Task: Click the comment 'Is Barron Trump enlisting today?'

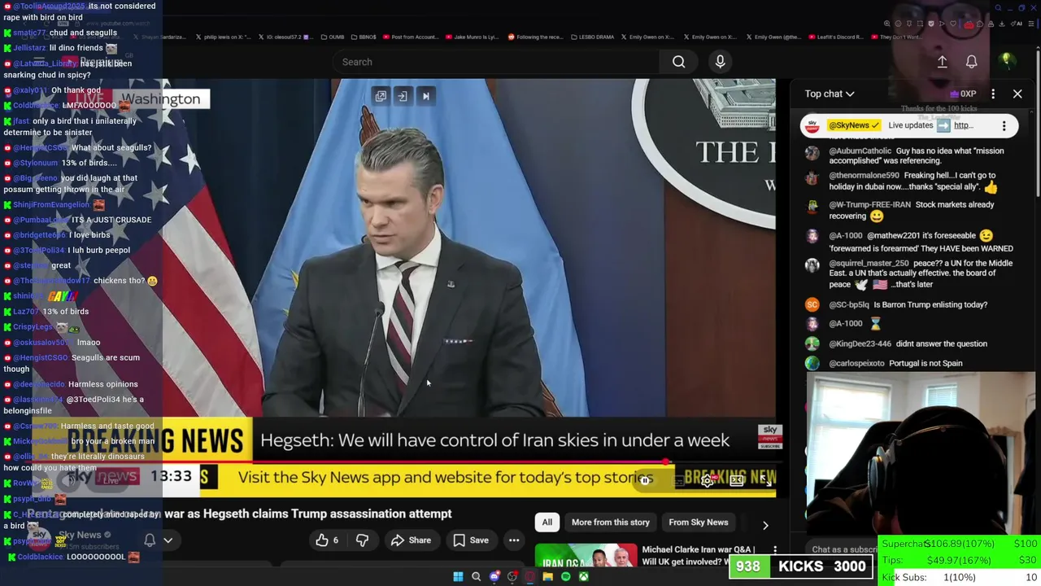Action: coord(930,305)
